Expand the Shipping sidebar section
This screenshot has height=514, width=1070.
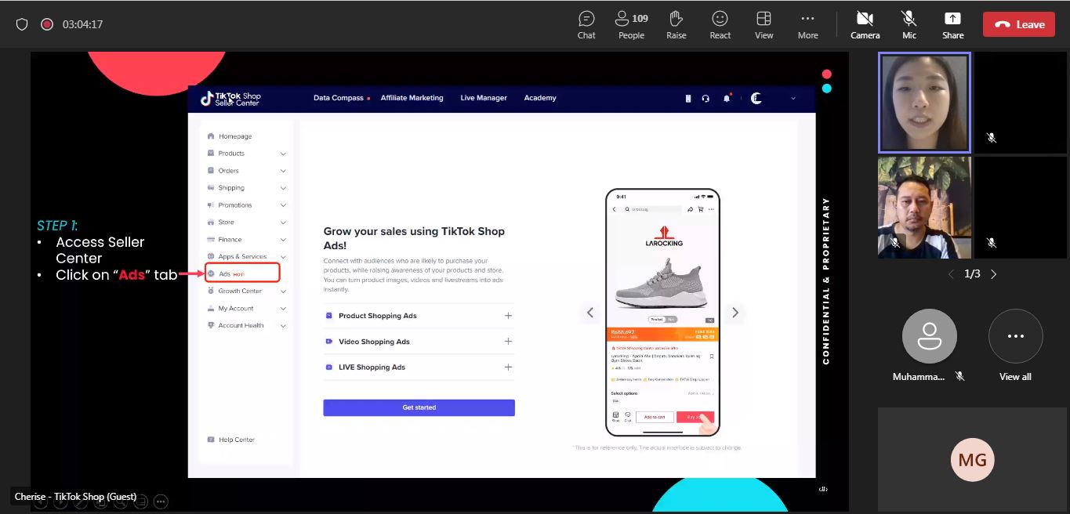pyautogui.click(x=283, y=188)
